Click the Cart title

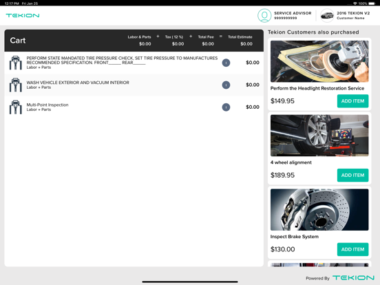click(x=18, y=41)
